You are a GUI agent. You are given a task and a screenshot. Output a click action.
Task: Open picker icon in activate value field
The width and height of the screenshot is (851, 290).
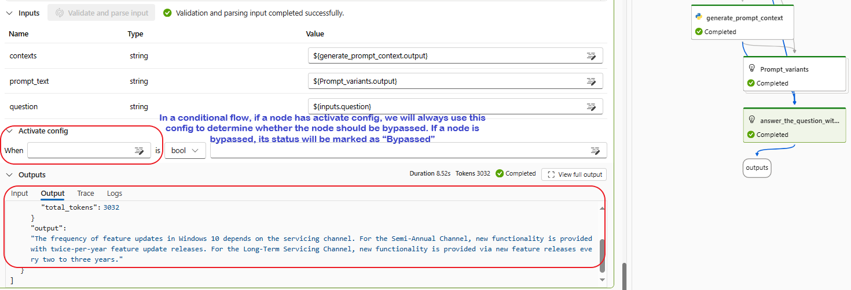point(595,151)
